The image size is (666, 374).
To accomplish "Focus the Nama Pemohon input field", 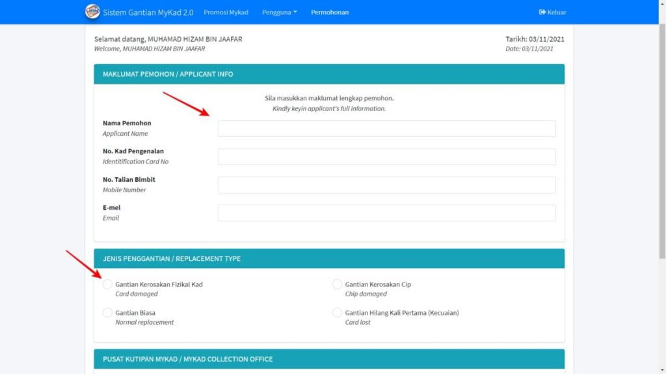I will point(386,129).
